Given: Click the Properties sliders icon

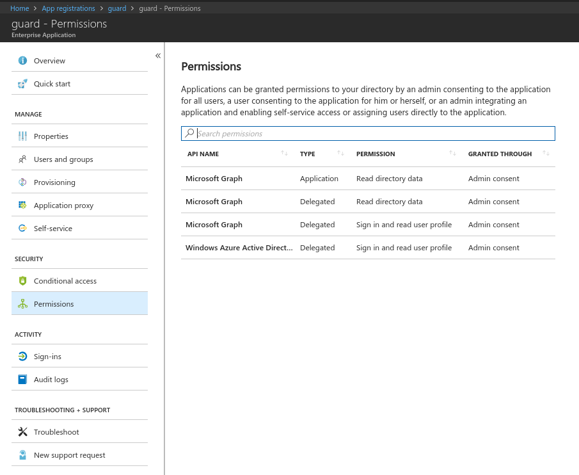Looking at the screenshot, I should point(22,136).
